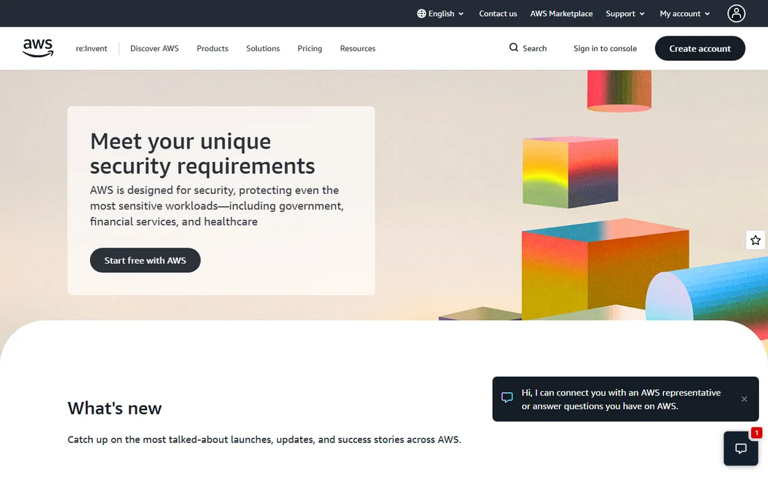Image resolution: width=768 pixels, height=480 pixels.
Task: Go to AWS Marketplace link
Action: click(561, 14)
